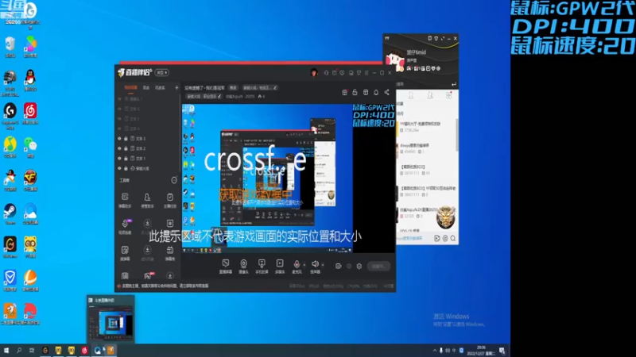Open the camera source tool in bottom toolbar
Screen dimensions: 636x357
coord(243,267)
